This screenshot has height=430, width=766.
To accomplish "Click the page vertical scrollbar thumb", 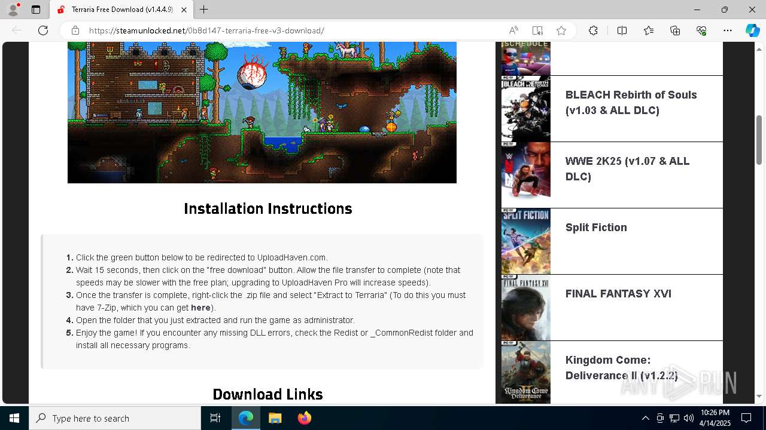I will pyautogui.click(x=759, y=139).
